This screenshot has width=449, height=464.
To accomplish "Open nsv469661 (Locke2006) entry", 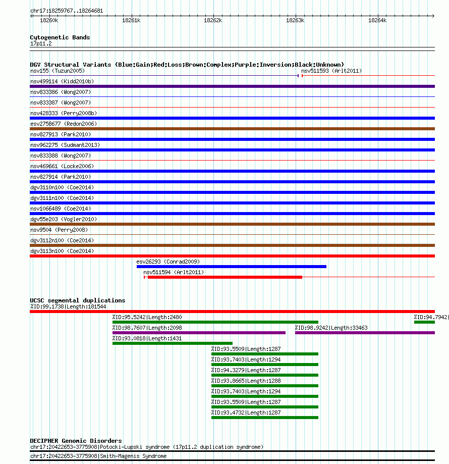I will click(62, 166).
